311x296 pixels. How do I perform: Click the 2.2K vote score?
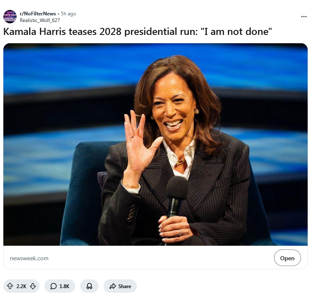tap(21, 286)
